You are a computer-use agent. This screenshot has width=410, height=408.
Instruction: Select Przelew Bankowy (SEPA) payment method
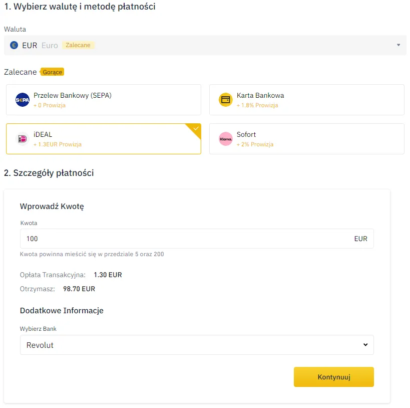tap(103, 100)
